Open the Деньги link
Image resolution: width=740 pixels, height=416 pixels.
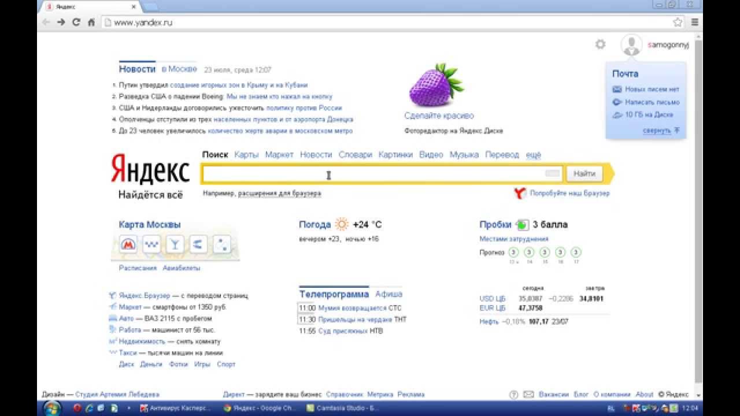151,365
